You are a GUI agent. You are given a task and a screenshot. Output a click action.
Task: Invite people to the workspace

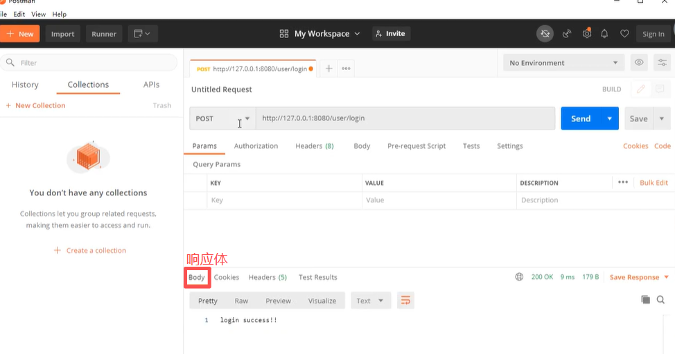point(391,33)
